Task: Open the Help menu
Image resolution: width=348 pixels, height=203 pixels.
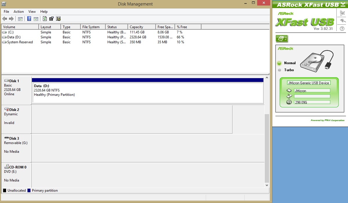Action: (44, 12)
